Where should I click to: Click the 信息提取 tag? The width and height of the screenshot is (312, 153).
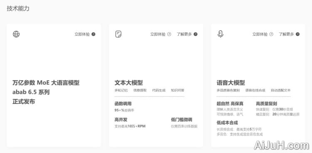pyautogui.click(x=140, y=90)
